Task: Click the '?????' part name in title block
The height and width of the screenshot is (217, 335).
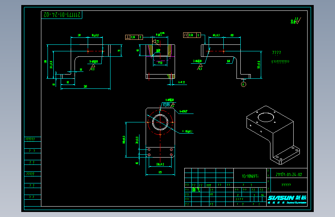Action: click(x=286, y=185)
